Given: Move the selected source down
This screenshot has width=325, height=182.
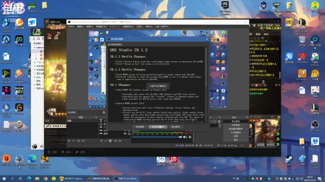Looking at the screenshot, I should point(120,141).
